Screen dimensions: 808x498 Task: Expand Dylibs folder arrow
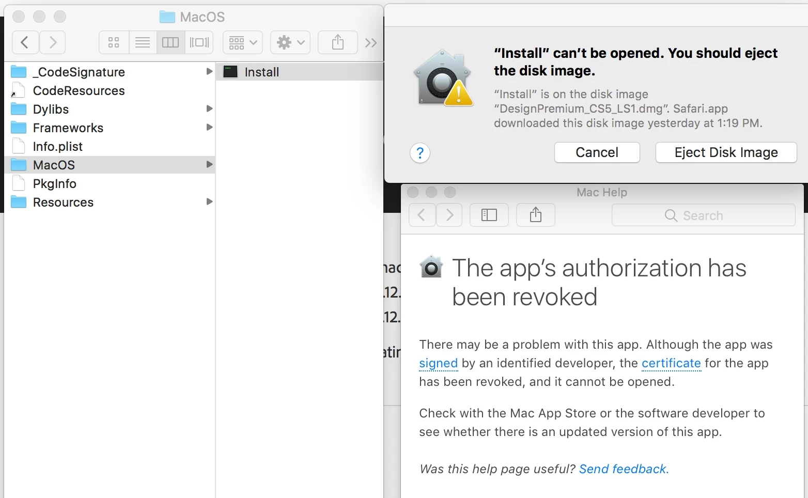coord(209,108)
